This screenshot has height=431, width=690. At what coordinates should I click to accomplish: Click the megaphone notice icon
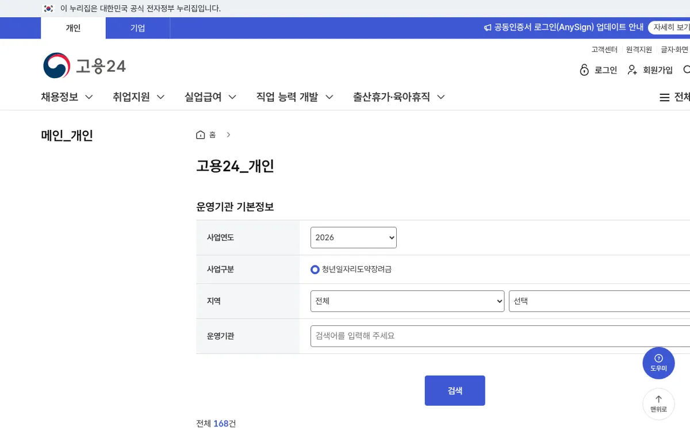488,28
